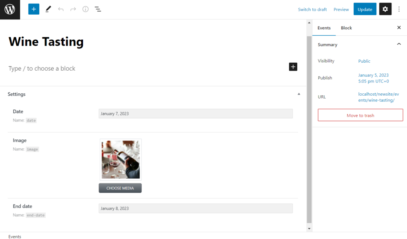Click the 'Type / to choose a block' placeholder

tap(42, 69)
